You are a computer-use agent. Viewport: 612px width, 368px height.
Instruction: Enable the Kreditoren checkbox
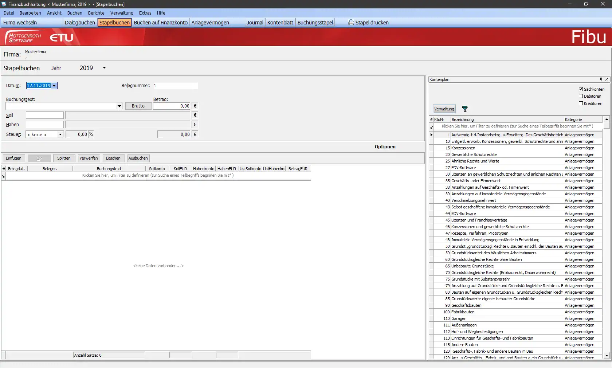[x=581, y=103]
